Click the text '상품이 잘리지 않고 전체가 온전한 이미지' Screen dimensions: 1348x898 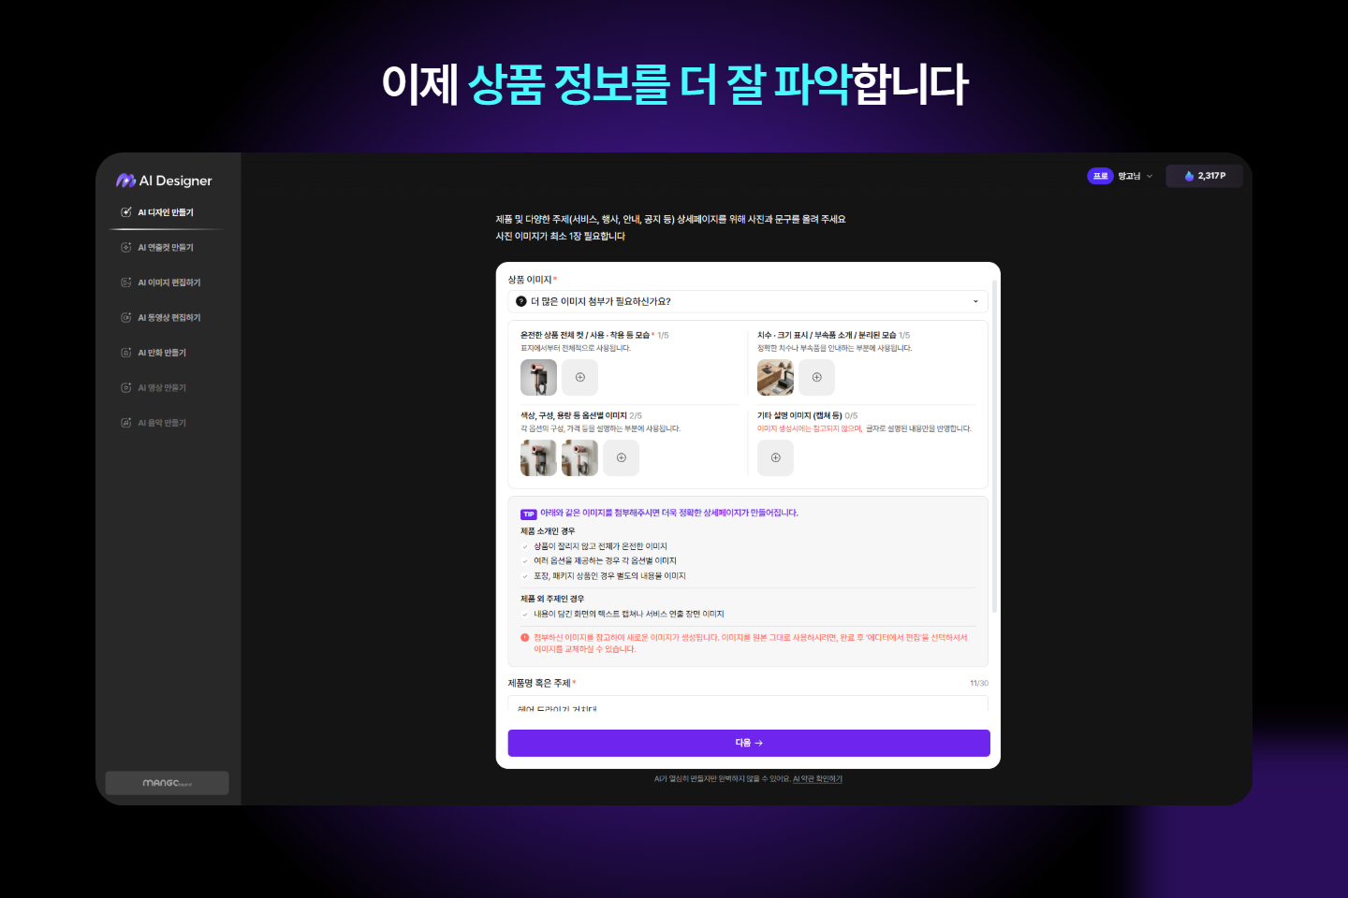pos(600,546)
